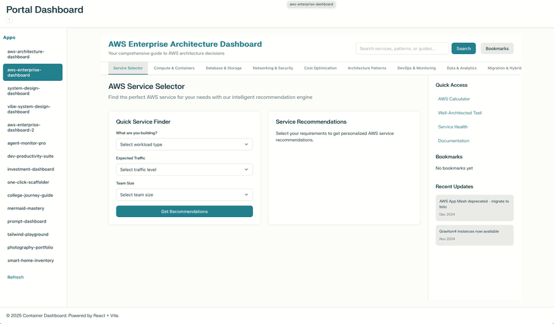Click the Refresh link in sidebar

[15, 277]
